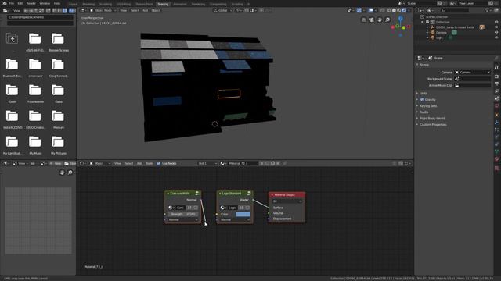The height and width of the screenshot is (281, 501).
Task: Click the file path field in file browser
Action: click(40, 17)
